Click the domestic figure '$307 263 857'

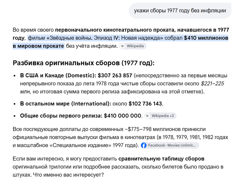coord(115,75)
